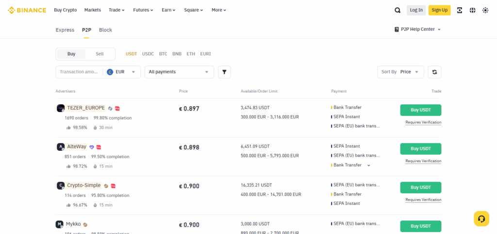Switch to the Express tab
497x234 pixels.
click(x=65, y=30)
